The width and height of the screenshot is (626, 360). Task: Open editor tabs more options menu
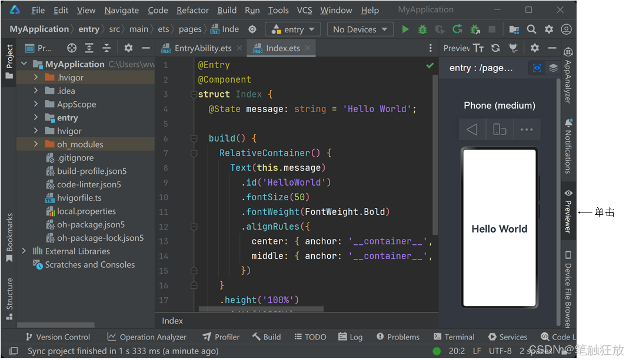pyautogui.click(x=430, y=48)
